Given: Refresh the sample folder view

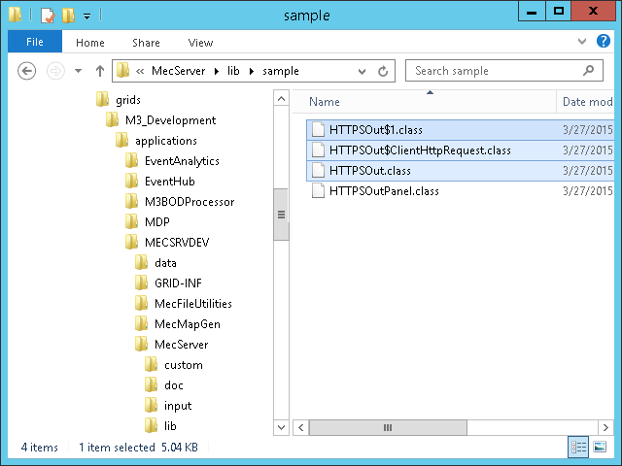Looking at the screenshot, I should point(383,71).
